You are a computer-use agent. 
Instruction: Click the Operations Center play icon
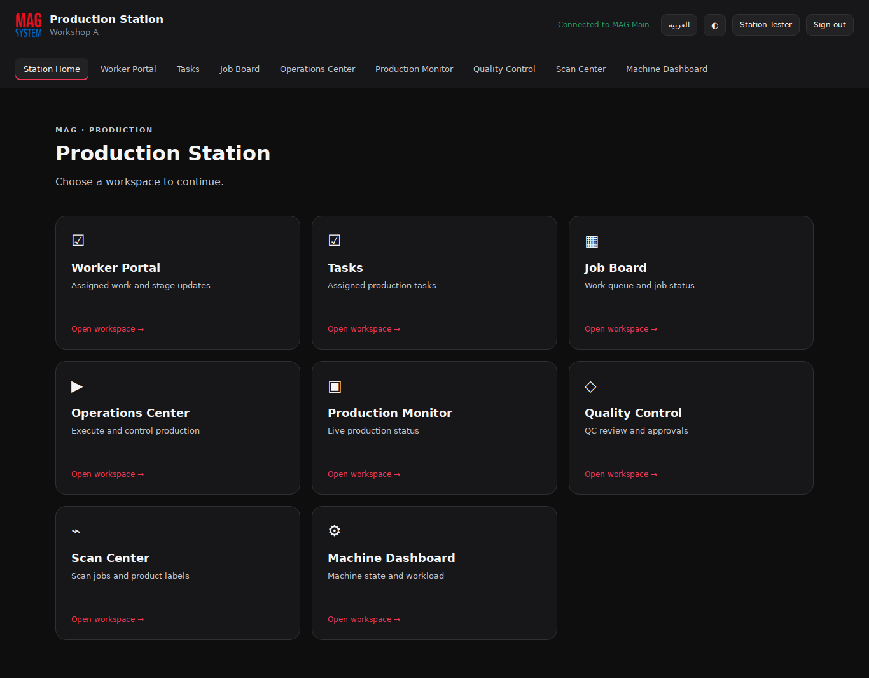(x=77, y=386)
